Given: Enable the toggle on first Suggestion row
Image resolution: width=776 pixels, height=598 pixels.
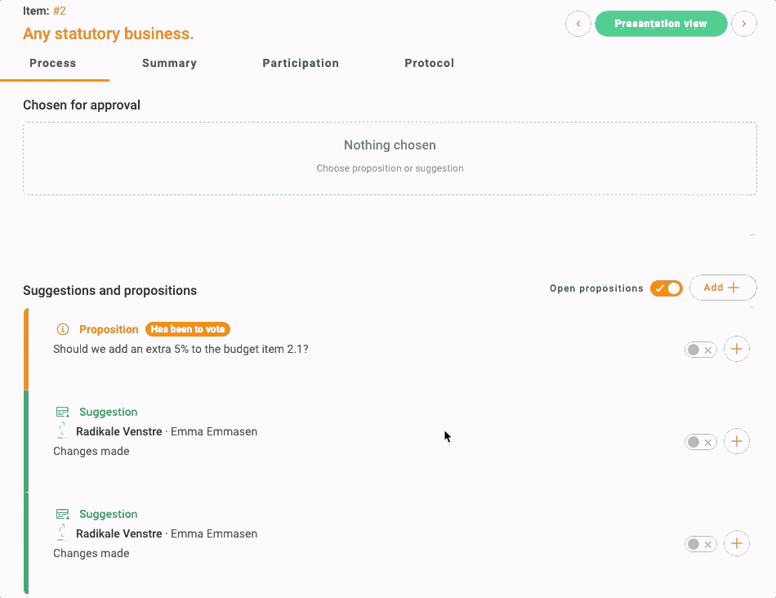Looking at the screenshot, I should (x=700, y=442).
